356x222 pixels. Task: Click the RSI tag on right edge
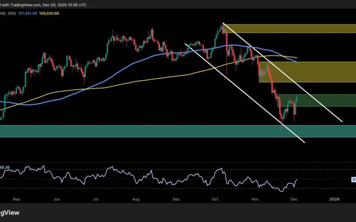point(353,180)
